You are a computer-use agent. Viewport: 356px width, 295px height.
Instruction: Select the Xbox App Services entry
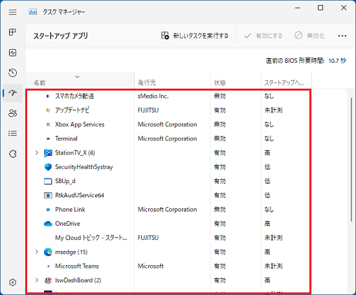[x=80, y=125]
